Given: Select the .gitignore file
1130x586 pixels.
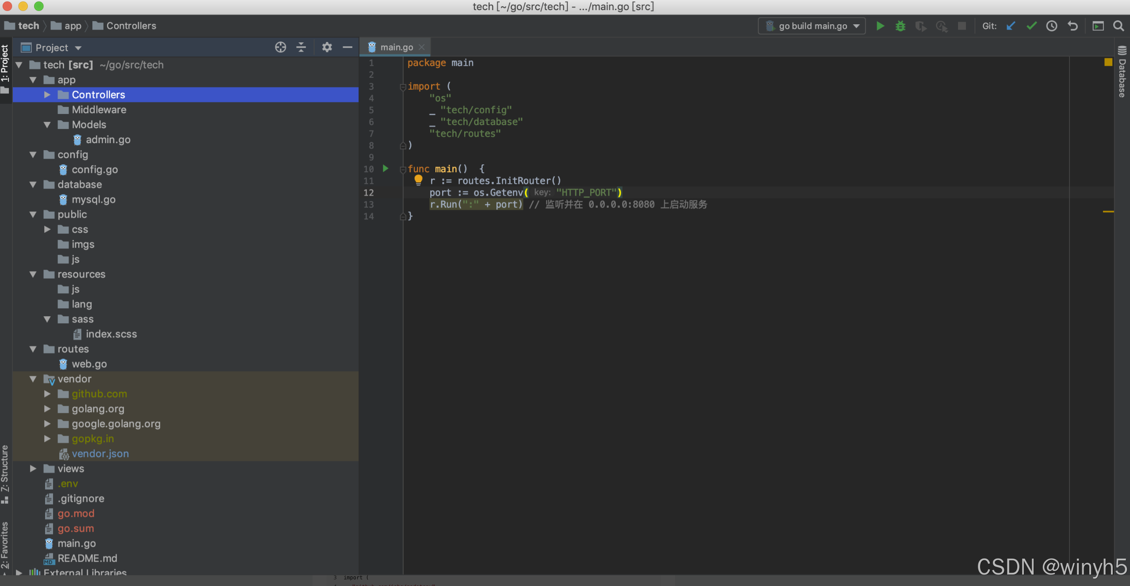Looking at the screenshot, I should pos(81,499).
